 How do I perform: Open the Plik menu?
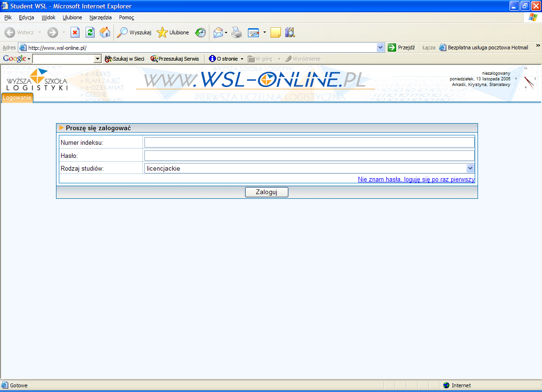click(8, 17)
